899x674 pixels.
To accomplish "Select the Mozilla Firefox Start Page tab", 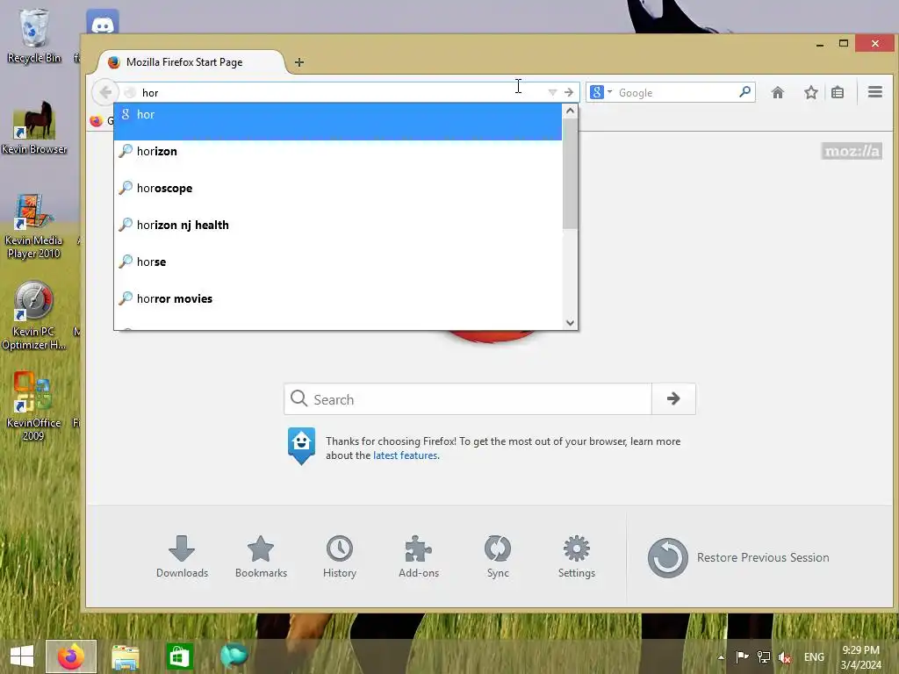I will click(191, 62).
